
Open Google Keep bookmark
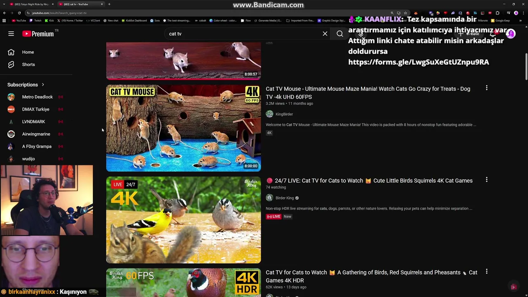click(500, 21)
